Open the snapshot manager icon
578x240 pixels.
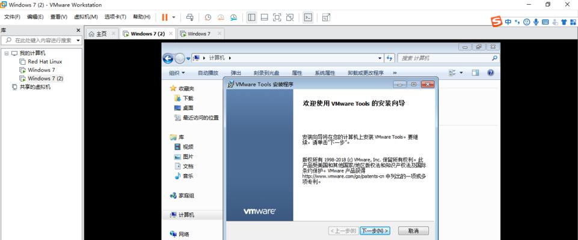234,17
